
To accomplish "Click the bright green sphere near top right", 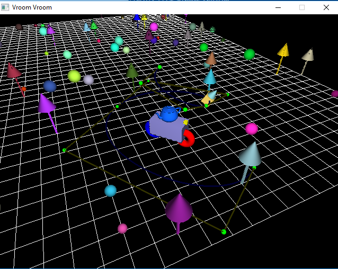I will (250, 54).
